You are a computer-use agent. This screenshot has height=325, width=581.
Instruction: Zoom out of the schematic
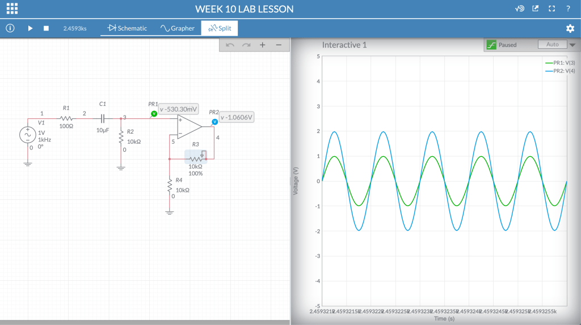(279, 45)
